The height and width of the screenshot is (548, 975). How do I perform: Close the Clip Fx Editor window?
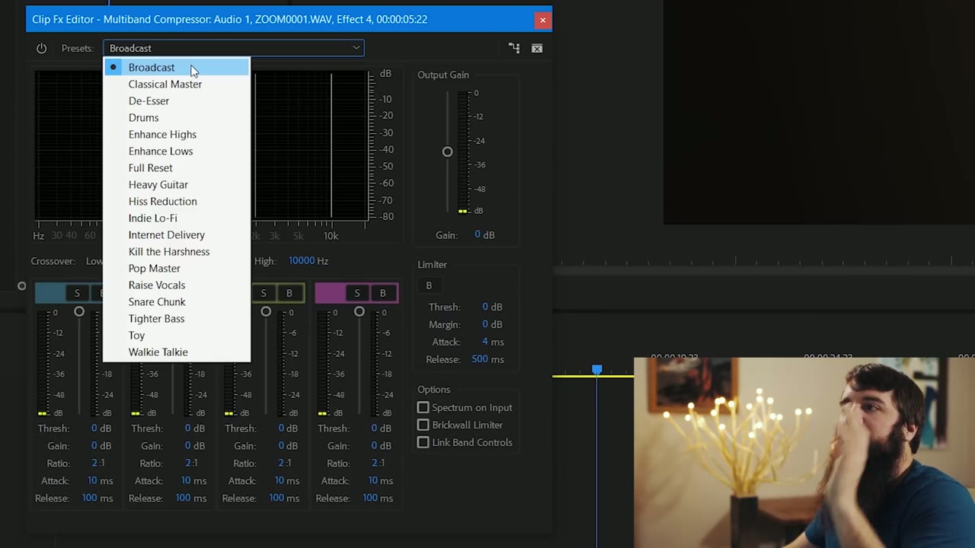pyautogui.click(x=542, y=20)
